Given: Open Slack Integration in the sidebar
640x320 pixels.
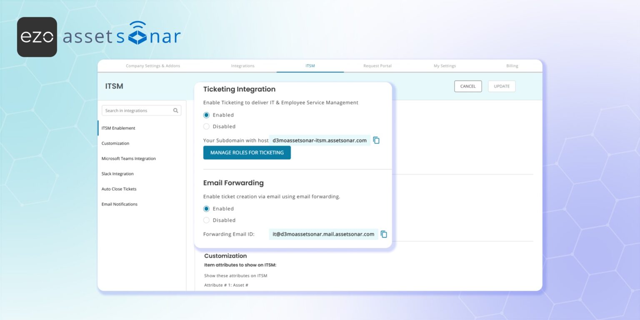Looking at the screenshot, I should coord(117,174).
